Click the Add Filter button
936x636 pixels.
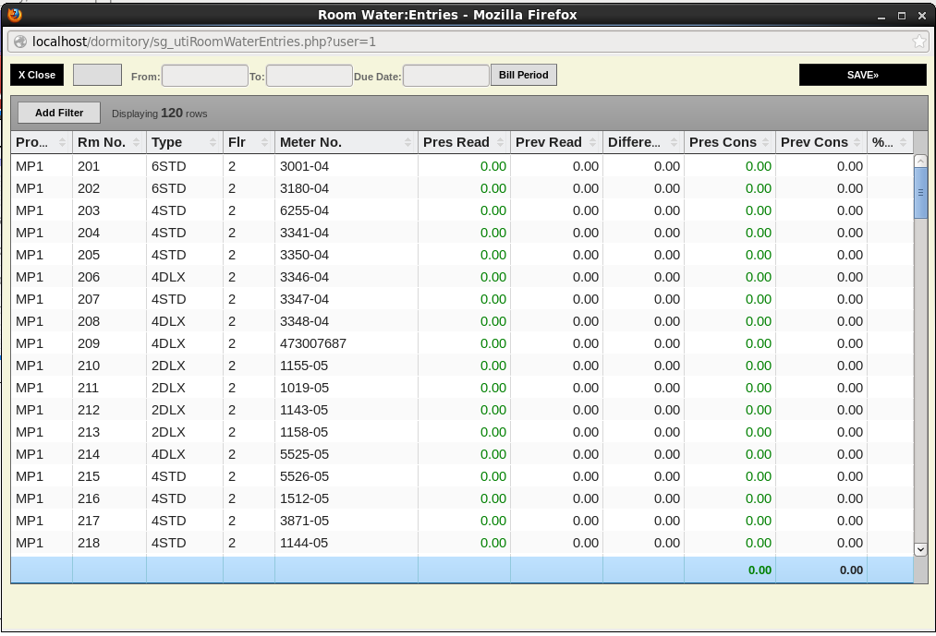[59, 113]
